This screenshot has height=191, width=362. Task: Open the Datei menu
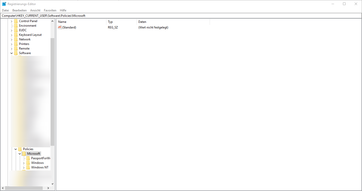5,10
